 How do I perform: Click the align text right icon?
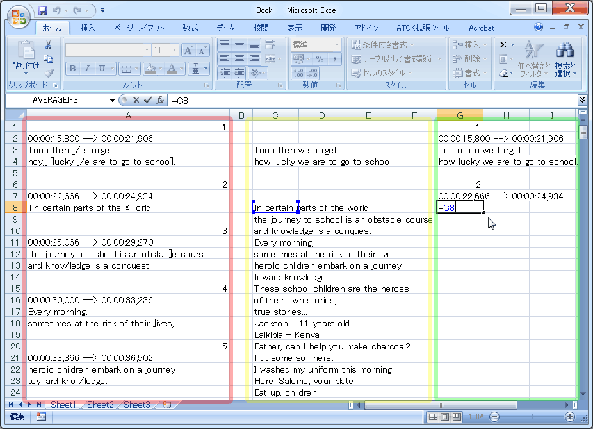tap(254, 59)
